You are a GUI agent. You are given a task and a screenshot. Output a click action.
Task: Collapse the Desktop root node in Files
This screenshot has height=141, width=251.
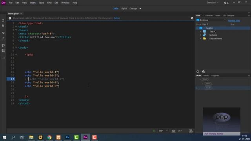197,28
